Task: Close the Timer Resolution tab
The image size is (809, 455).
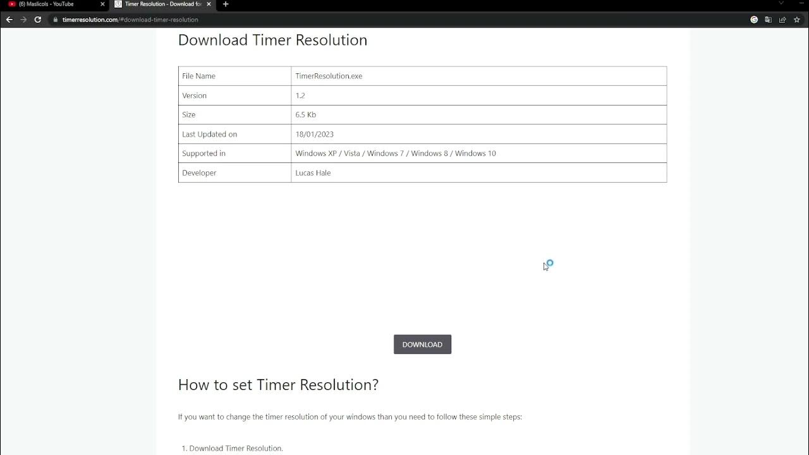Action: (209, 4)
